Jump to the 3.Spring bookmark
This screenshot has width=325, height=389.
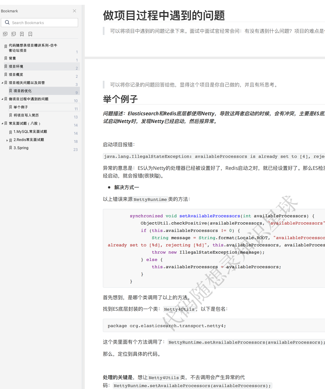coord(21,148)
